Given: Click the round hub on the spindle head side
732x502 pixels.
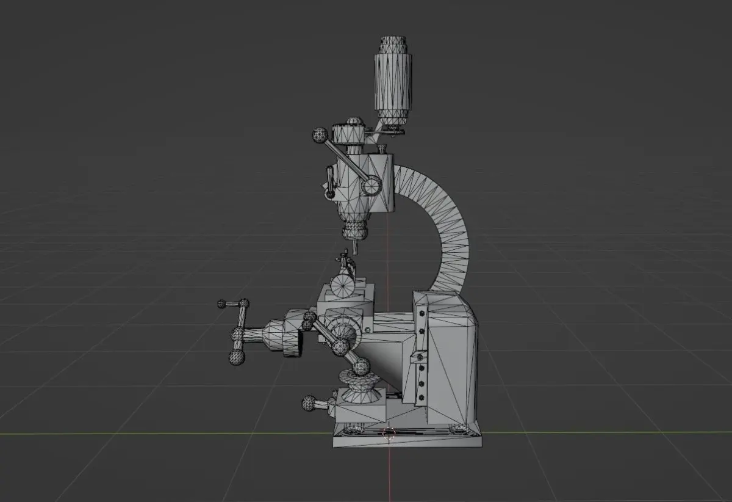Looking at the screenshot, I should [371, 184].
